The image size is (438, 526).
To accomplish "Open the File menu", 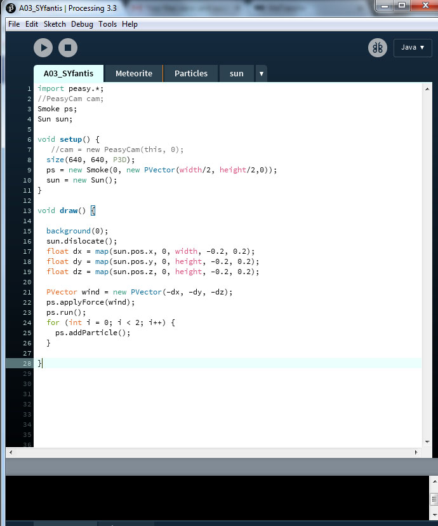I will (x=14, y=24).
